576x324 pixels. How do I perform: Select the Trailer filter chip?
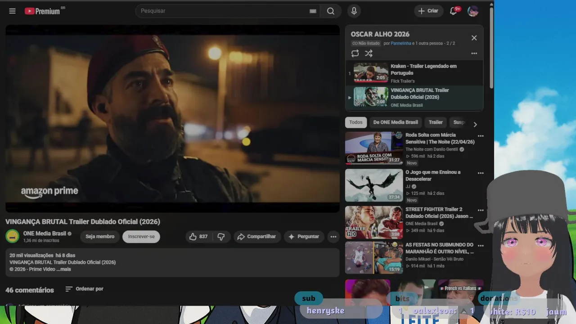436,122
